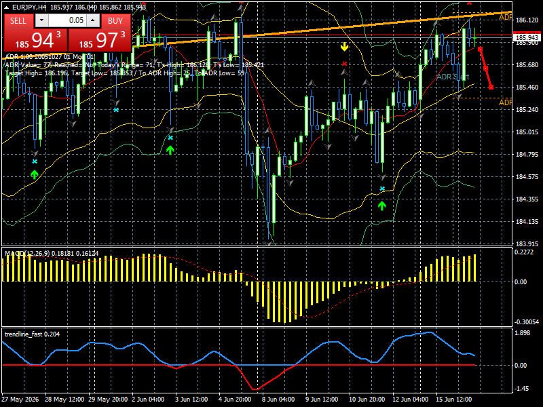Click the red X marker under yellow arrow
The width and height of the screenshot is (543, 407).
point(344,64)
